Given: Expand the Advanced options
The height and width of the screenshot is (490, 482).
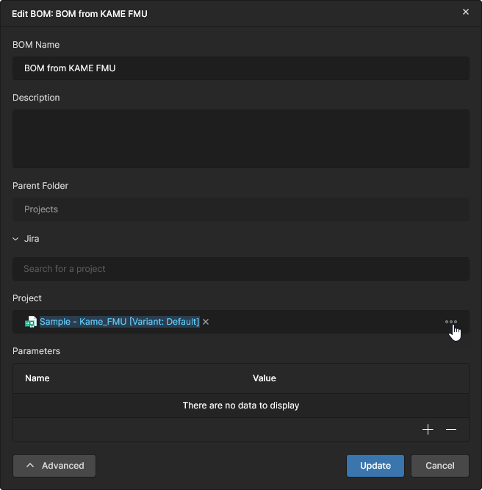Looking at the screenshot, I should (x=54, y=465).
